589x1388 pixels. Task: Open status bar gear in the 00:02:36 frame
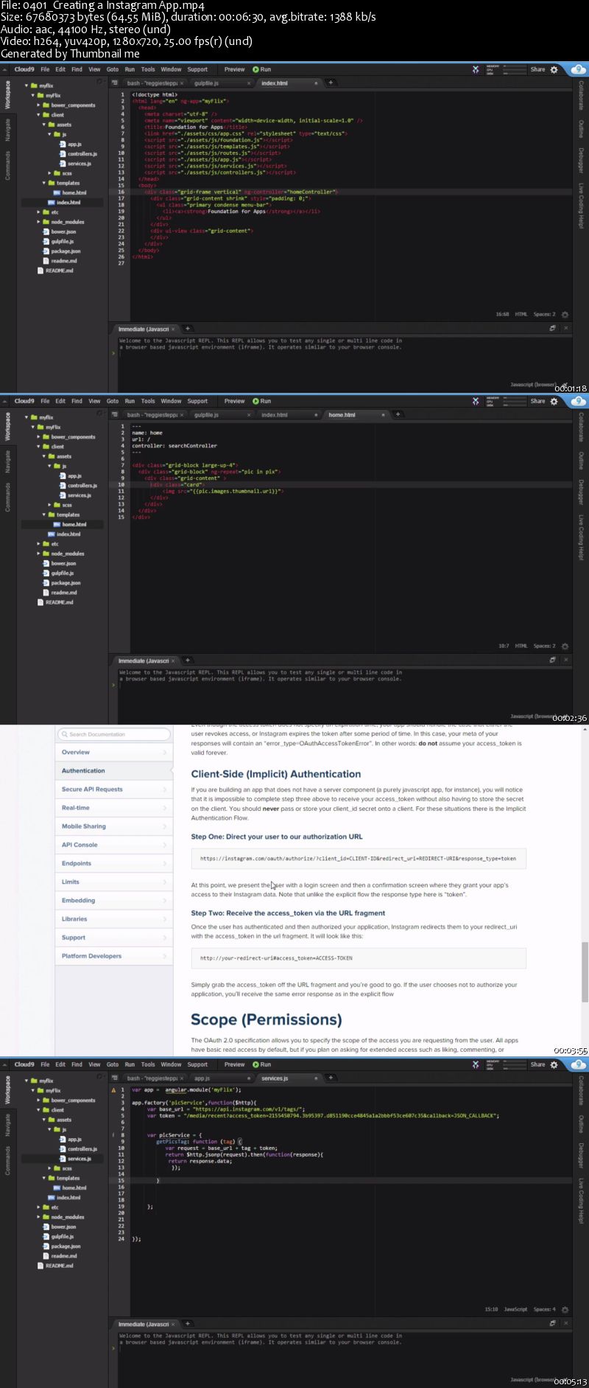pyautogui.click(x=565, y=646)
